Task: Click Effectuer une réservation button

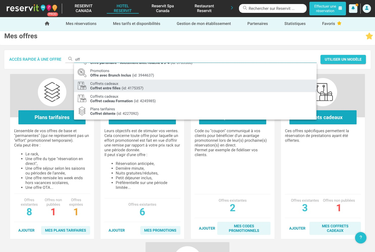Action: click(328, 9)
